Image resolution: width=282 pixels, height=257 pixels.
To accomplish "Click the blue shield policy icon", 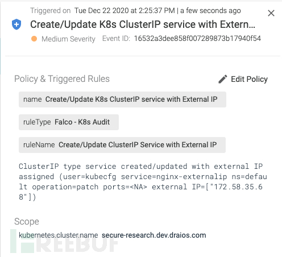I will 16,24.
